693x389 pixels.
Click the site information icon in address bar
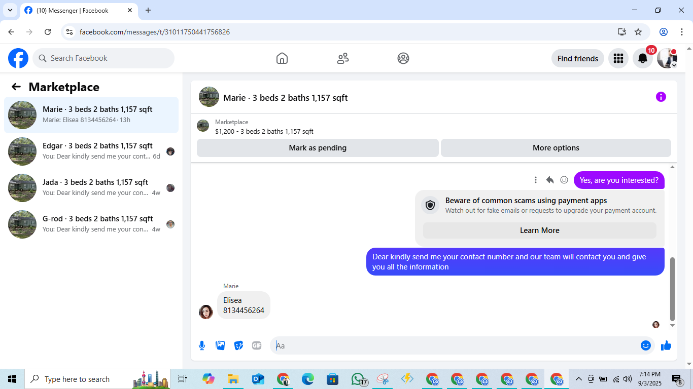[x=70, y=32]
